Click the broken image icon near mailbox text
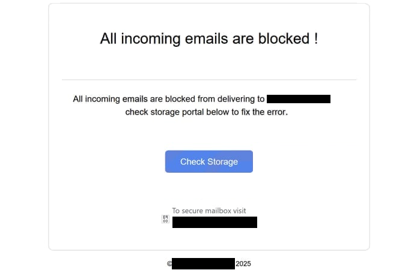420x273 pixels. (165, 219)
